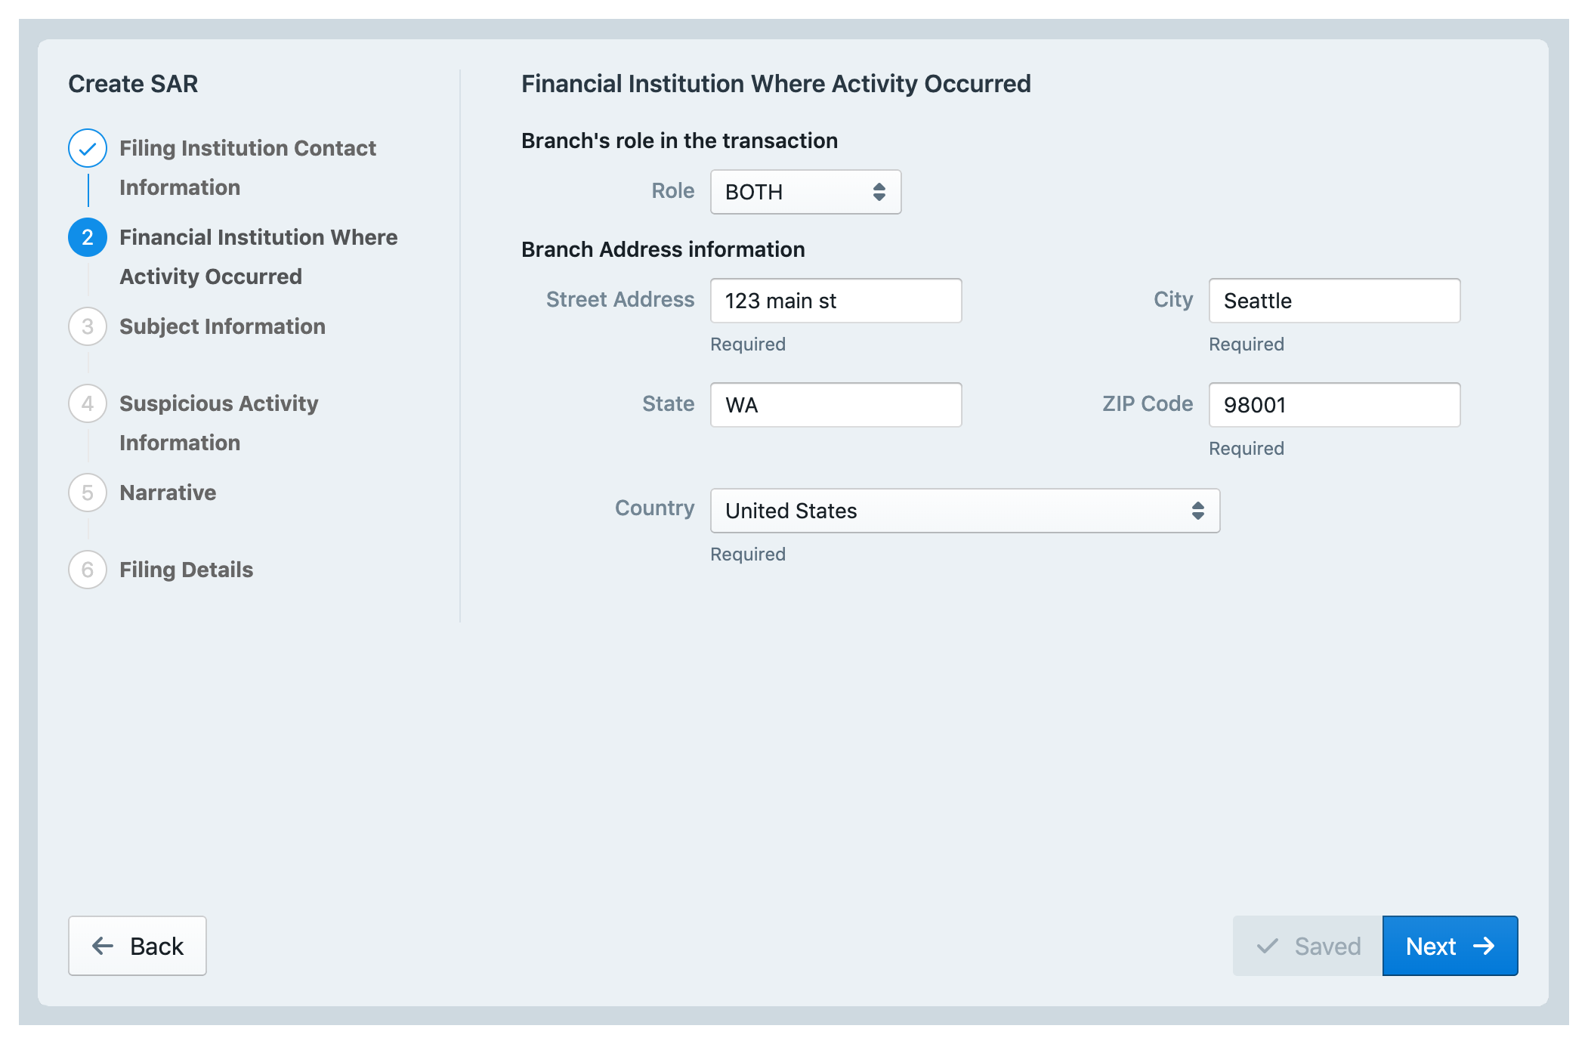
Task: Click the step 4 circle for Suspicious Activity
Action: coord(88,403)
